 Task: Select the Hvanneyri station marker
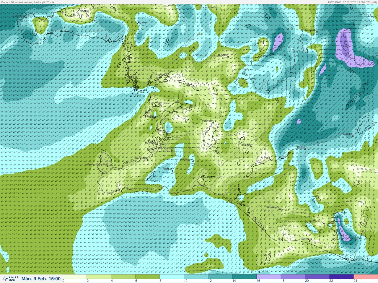168,77
